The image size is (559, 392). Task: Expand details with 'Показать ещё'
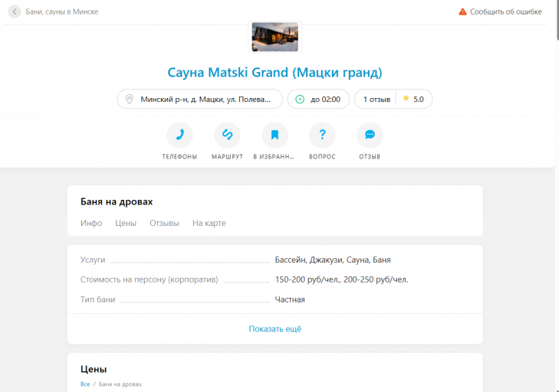(275, 329)
